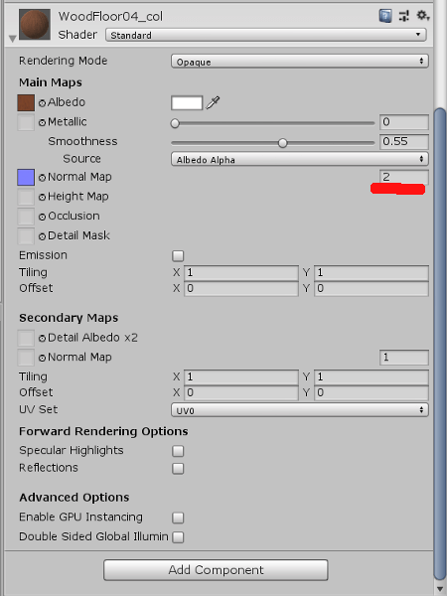
Task: Click Detail Albedo x2 texture slot
Action: (x=26, y=338)
